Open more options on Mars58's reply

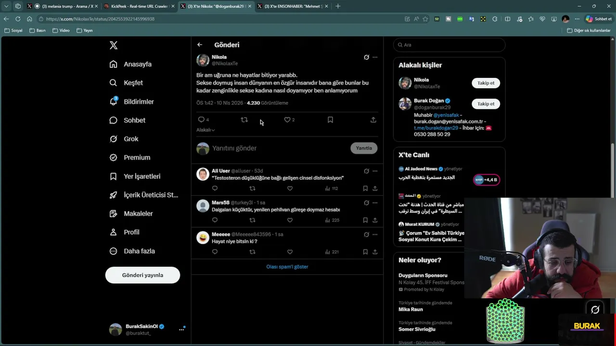pos(375,203)
